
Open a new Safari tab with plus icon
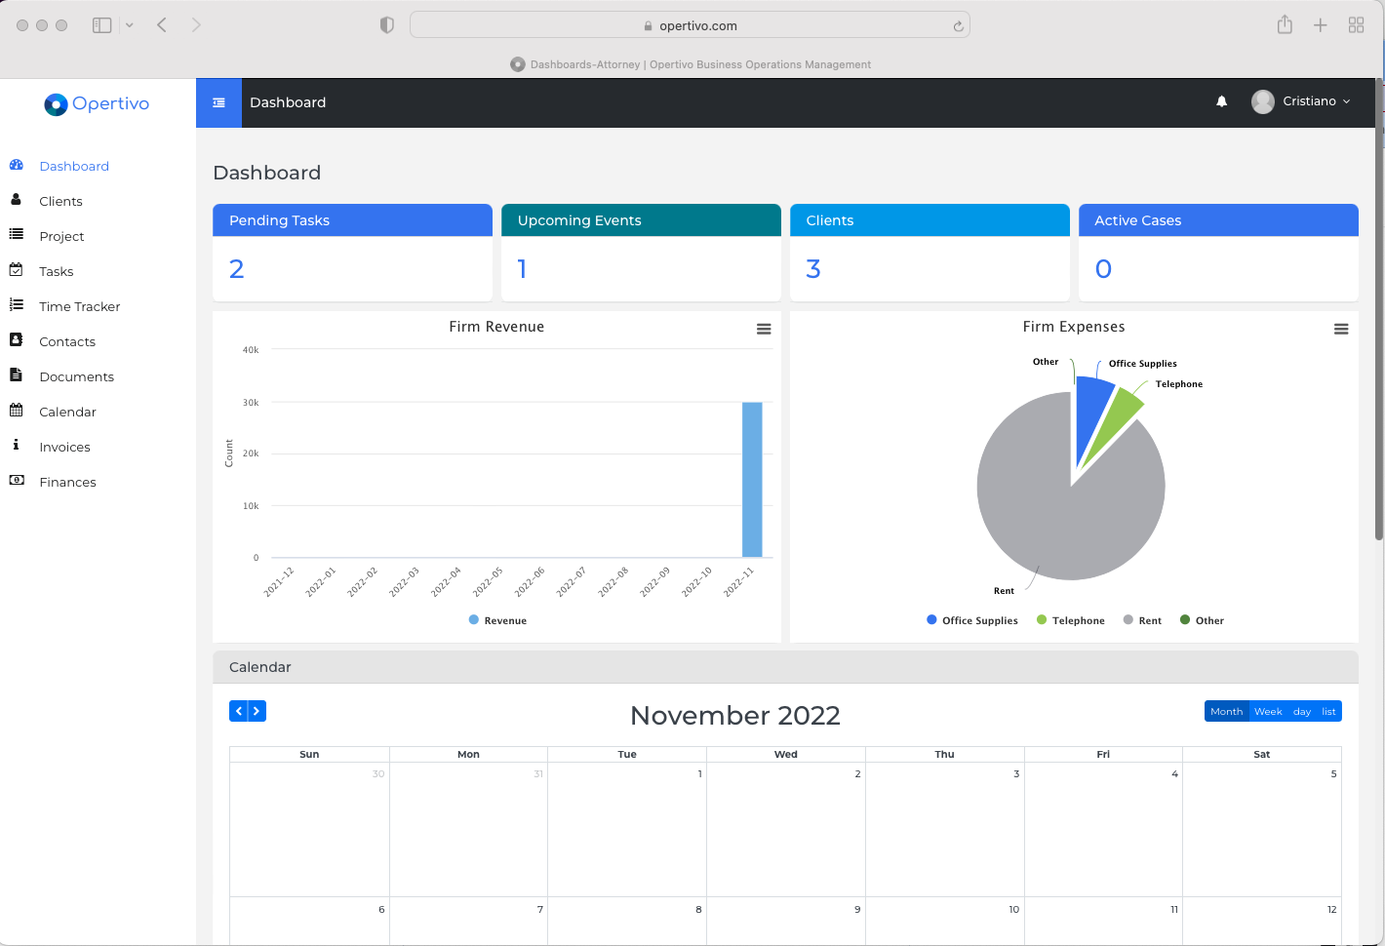click(1320, 25)
